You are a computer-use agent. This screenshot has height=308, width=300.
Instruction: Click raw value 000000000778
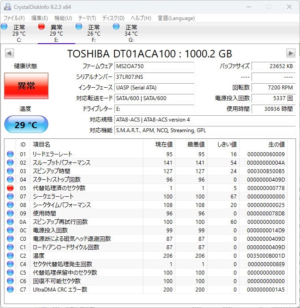pyautogui.click(x=266, y=188)
